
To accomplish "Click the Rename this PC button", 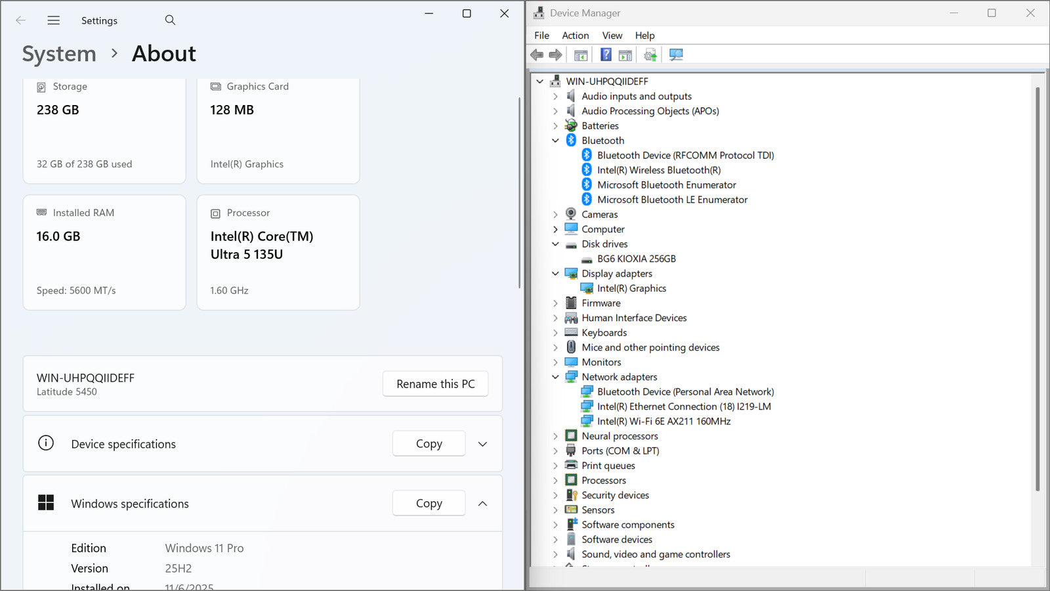I will [x=435, y=384].
